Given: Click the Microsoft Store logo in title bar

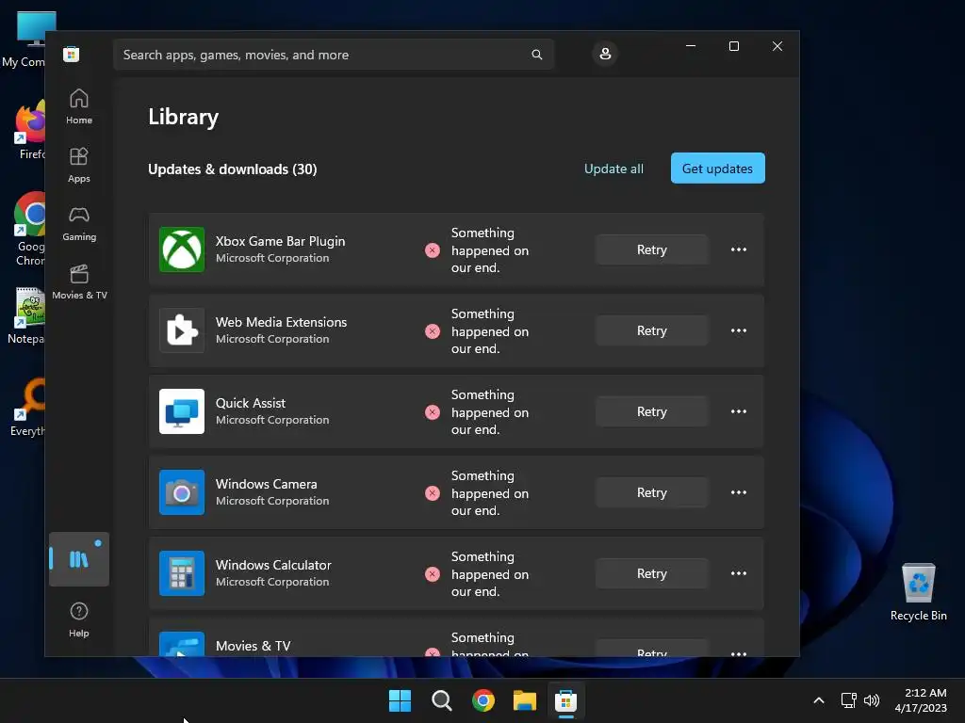Looking at the screenshot, I should (72, 54).
